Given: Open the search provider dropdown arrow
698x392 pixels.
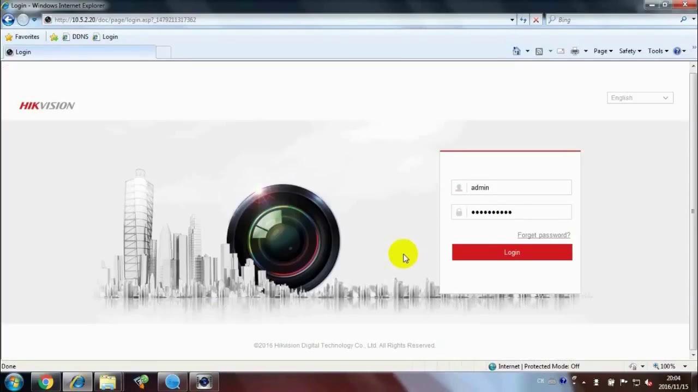Looking at the screenshot, I should [693, 20].
